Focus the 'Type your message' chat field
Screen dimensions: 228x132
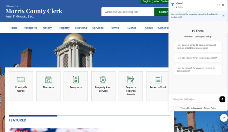click(x=194, y=99)
